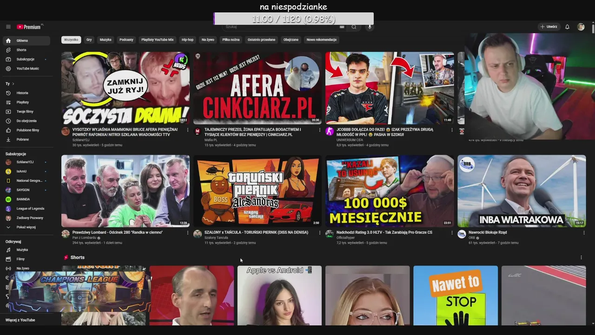Select the Wszystko filter chip
Viewport: 595px width, 335px height.
[71, 40]
